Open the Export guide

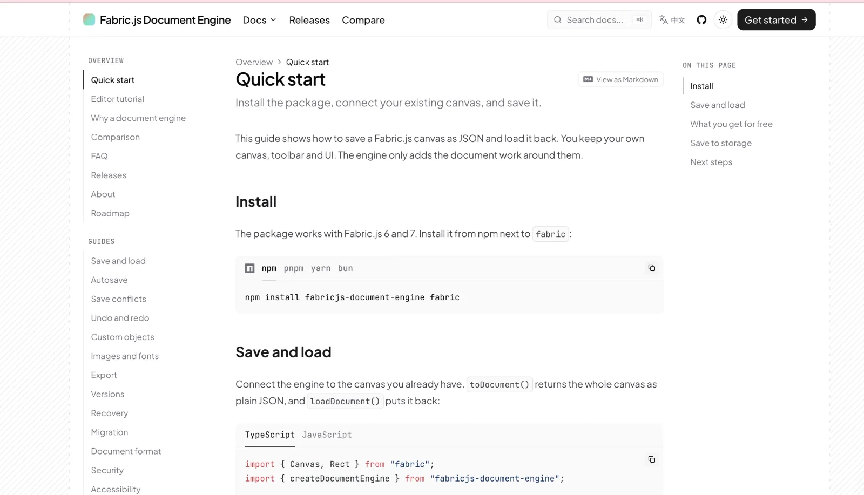(x=104, y=375)
